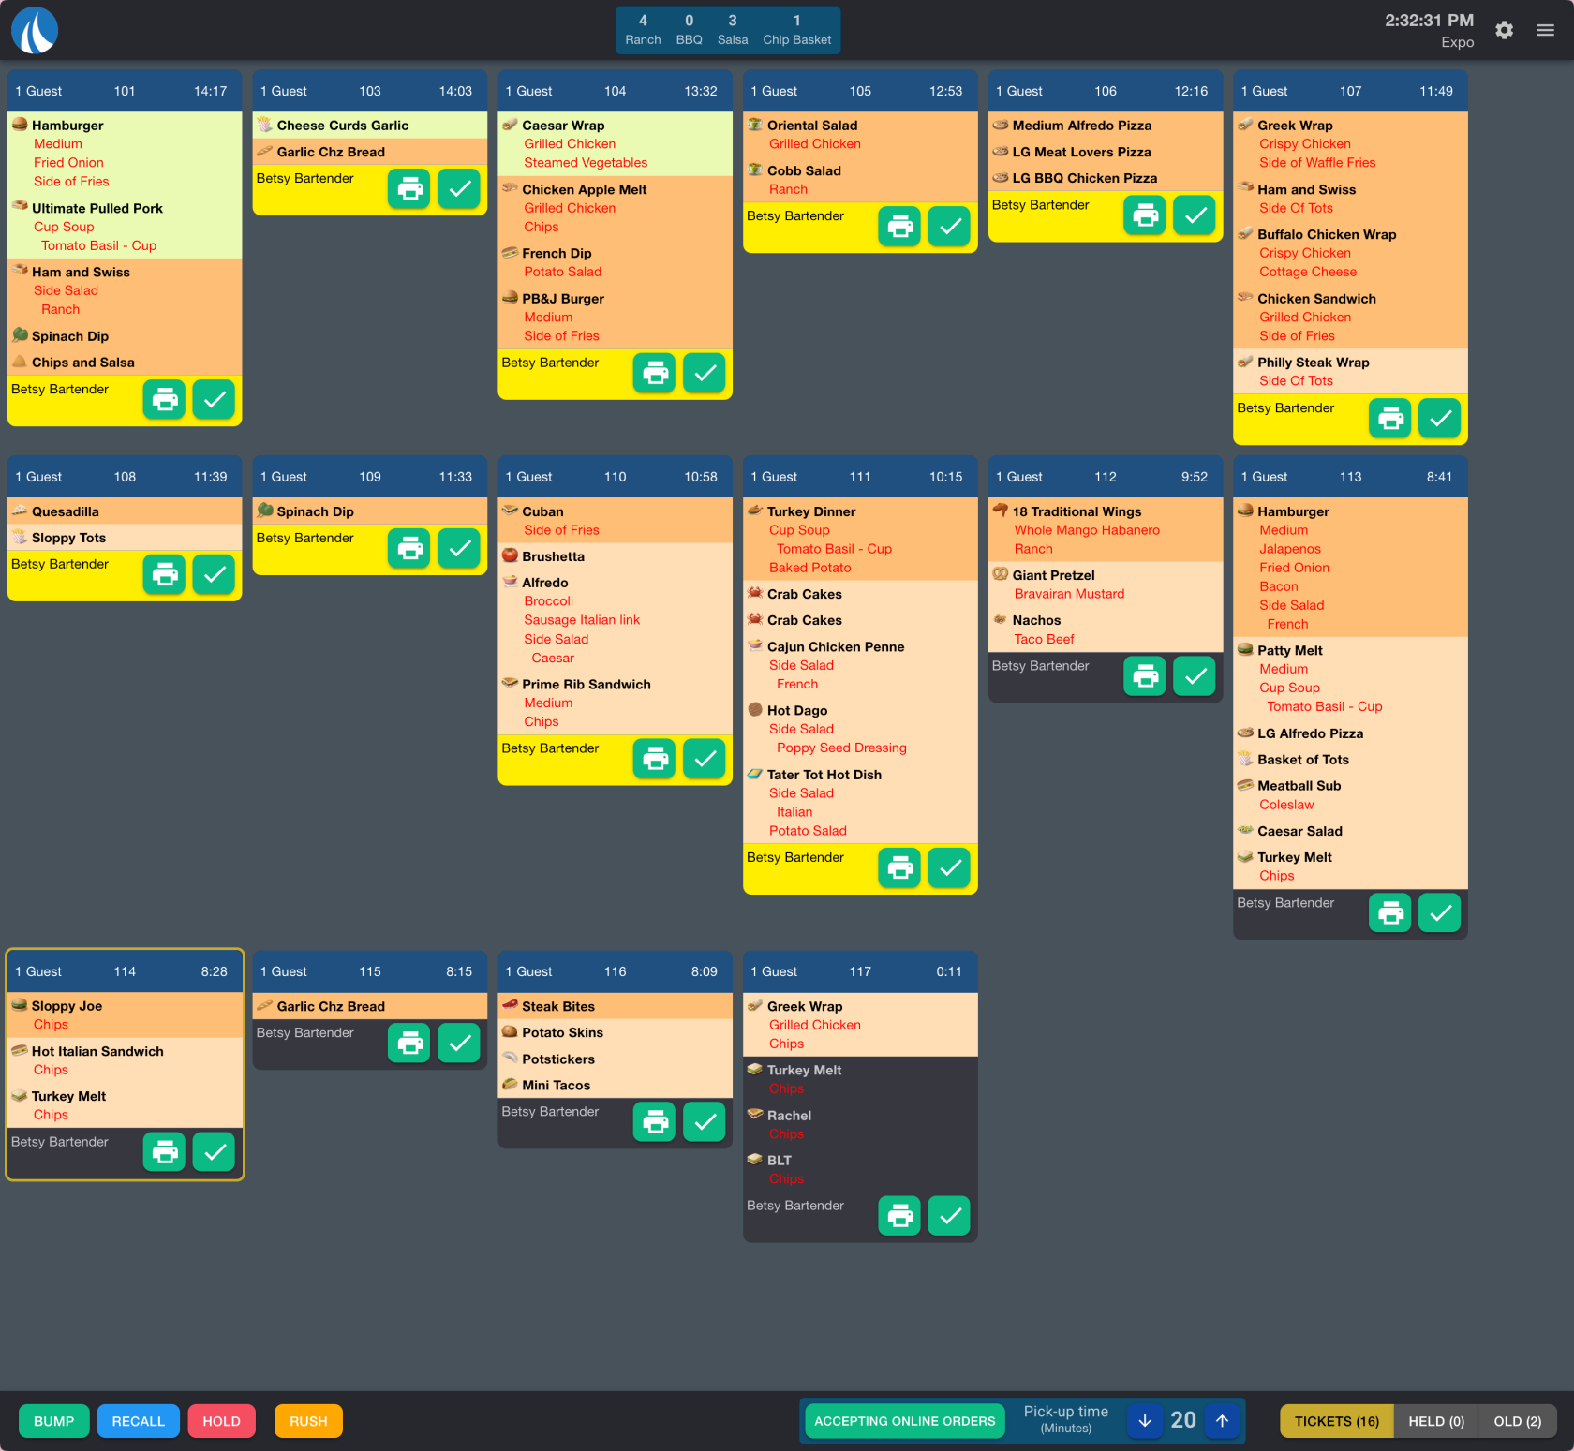This screenshot has height=1451, width=1574.
Task: Print ticket 117
Action: (899, 1216)
